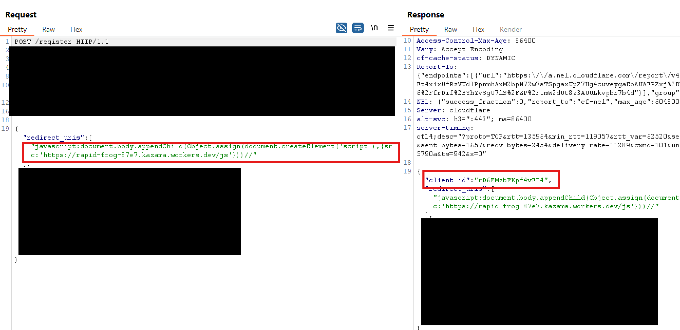Open the hamburger options menu in Request
The height and width of the screenshot is (330, 680).
click(391, 28)
